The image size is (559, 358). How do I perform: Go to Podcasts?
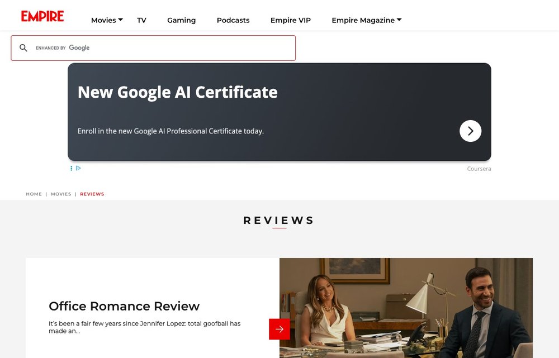coord(233,20)
